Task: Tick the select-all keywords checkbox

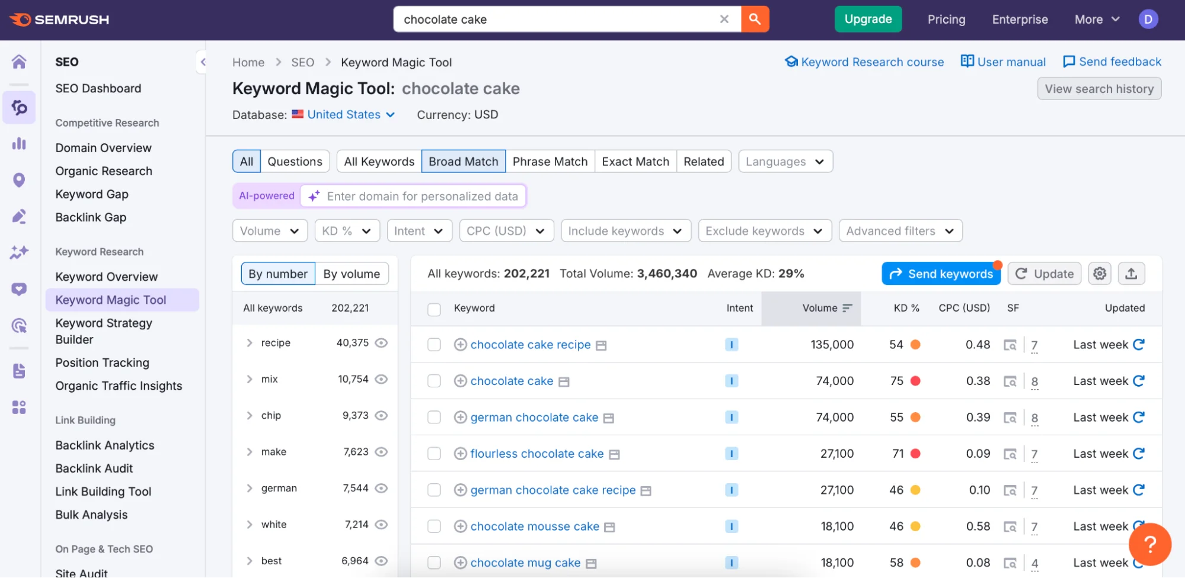Action: [x=434, y=309]
